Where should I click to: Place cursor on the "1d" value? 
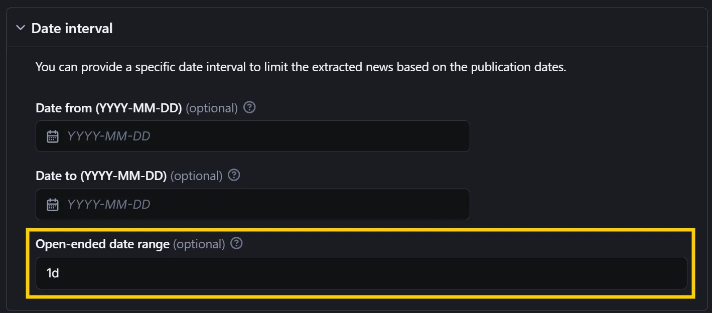click(53, 273)
